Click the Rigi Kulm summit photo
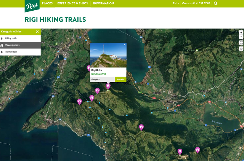This screenshot has width=244, height=161. (108, 55)
